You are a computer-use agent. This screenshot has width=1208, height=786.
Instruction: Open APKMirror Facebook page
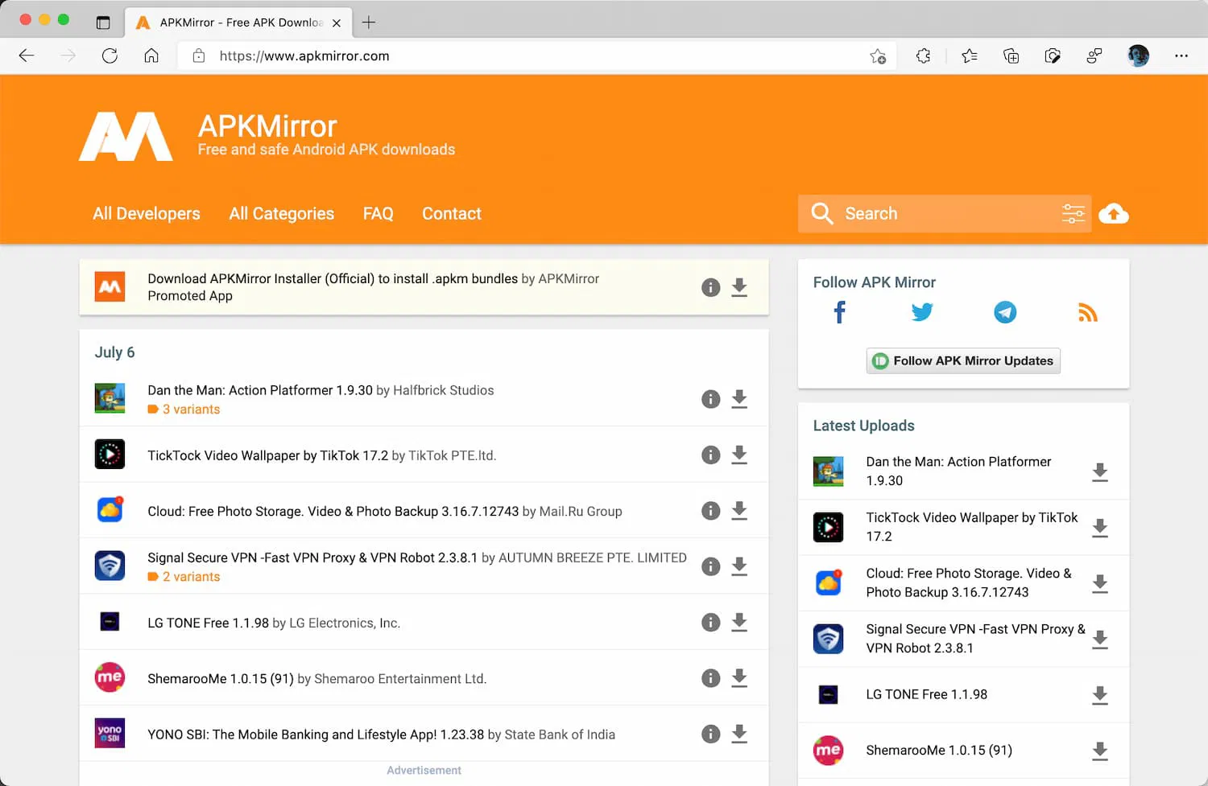839,312
